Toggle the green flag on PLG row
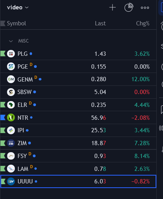Image resolution: width=163 pixels, height=199 pixels. tap(3, 54)
